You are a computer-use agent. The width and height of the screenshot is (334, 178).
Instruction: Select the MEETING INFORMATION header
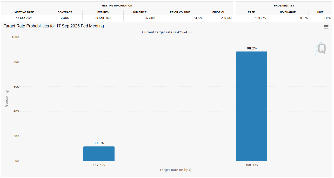[117, 5]
